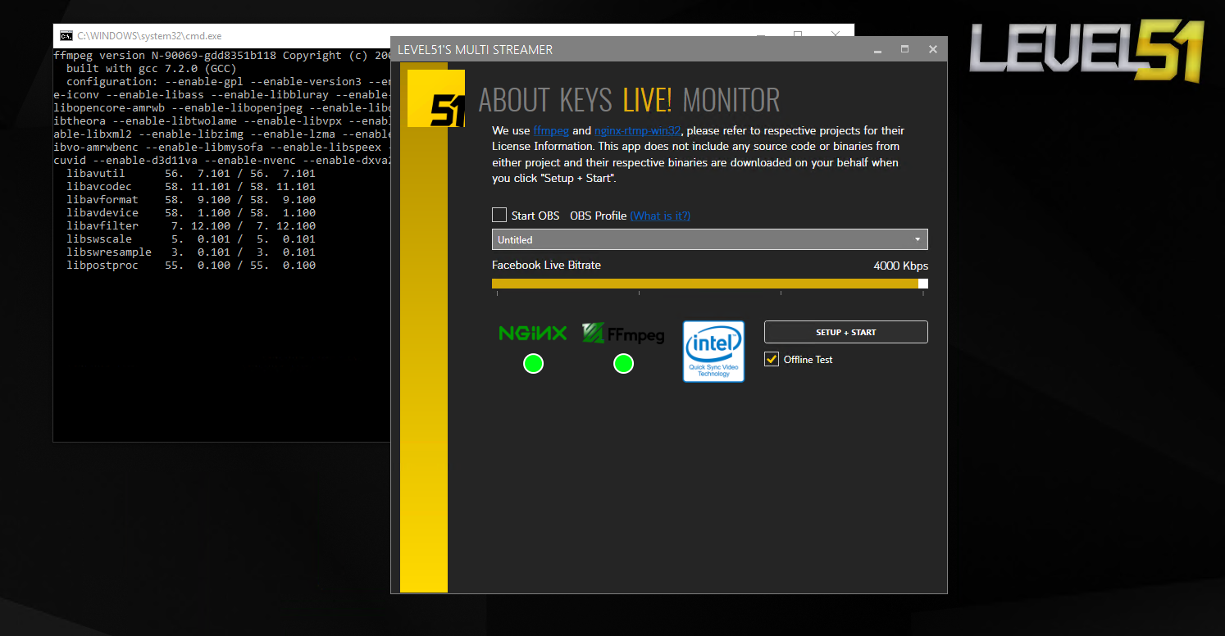Switch to the ABOUT tab

pos(514,100)
